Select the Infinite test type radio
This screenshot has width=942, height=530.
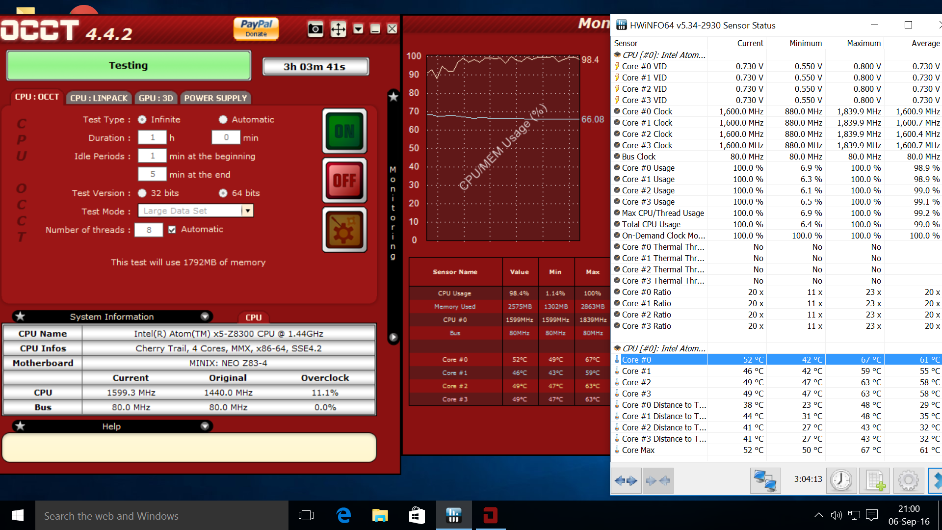pyautogui.click(x=142, y=119)
